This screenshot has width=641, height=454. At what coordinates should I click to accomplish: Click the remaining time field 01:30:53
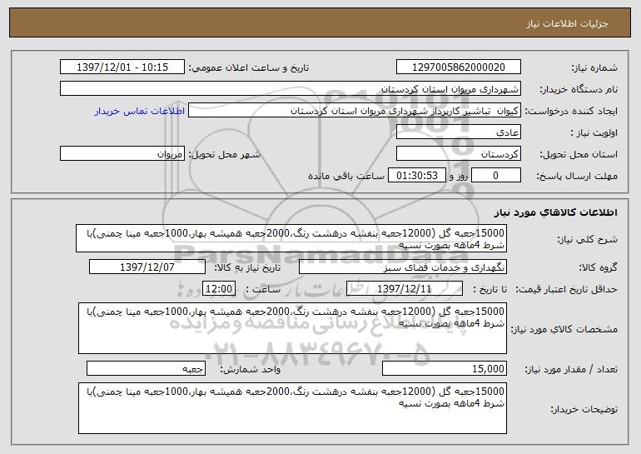pyautogui.click(x=416, y=175)
